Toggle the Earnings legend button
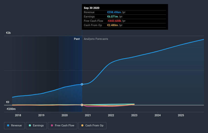 tap(36, 126)
